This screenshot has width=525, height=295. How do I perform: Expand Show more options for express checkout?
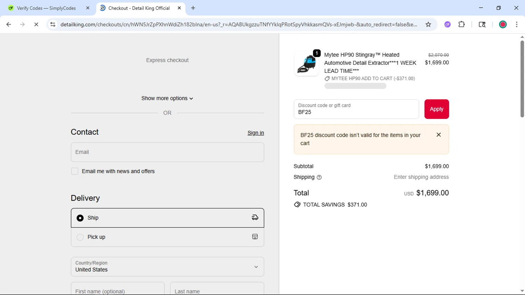(x=167, y=98)
